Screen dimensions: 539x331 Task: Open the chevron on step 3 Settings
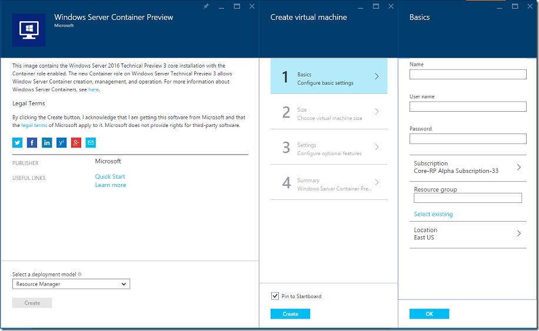(x=377, y=147)
